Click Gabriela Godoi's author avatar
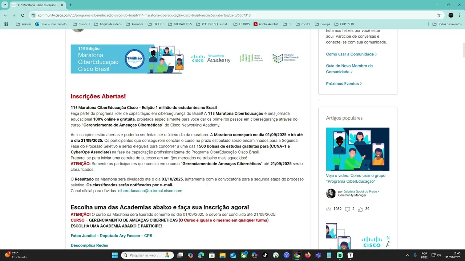The width and height of the screenshot is (465, 261). point(331,194)
